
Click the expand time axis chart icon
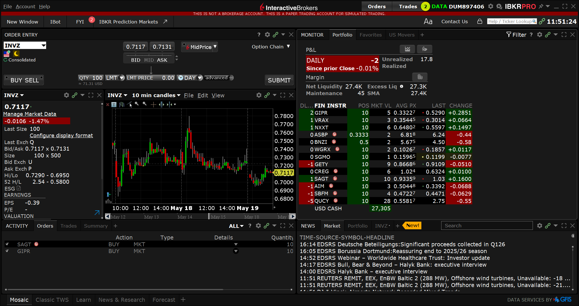[161, 104]
